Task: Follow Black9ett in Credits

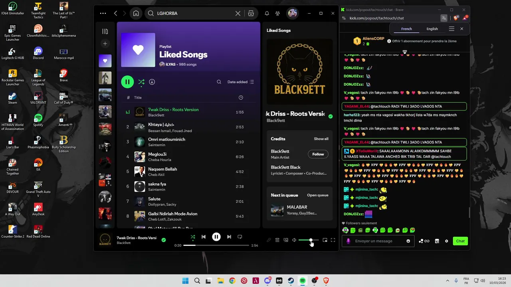Action: point(318,154)
